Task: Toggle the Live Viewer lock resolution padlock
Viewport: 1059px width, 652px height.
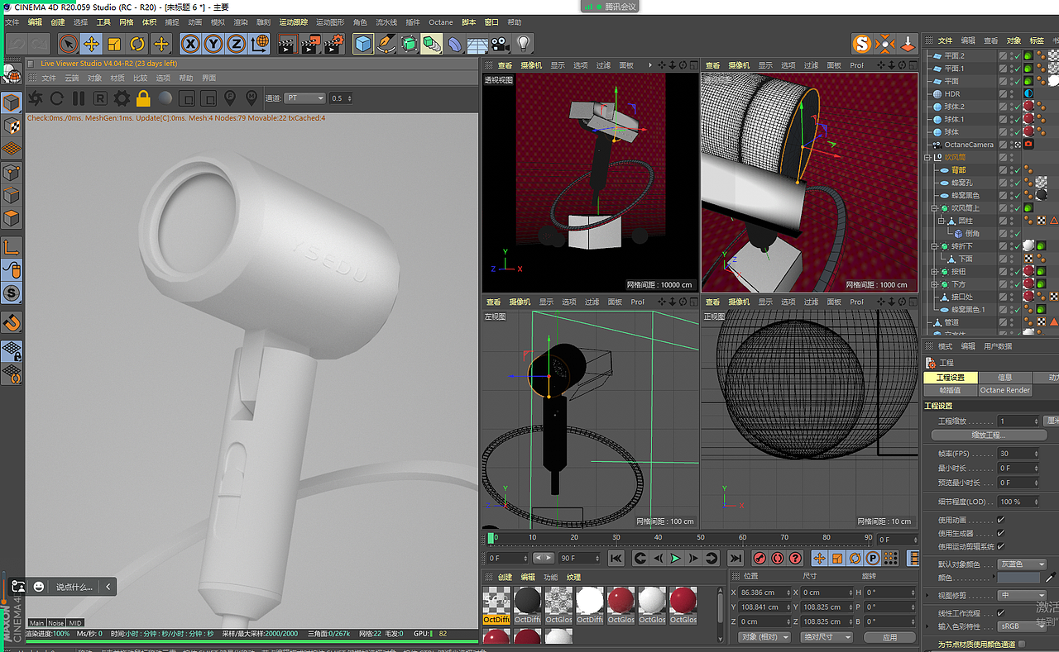Action: tap(143, 99)
